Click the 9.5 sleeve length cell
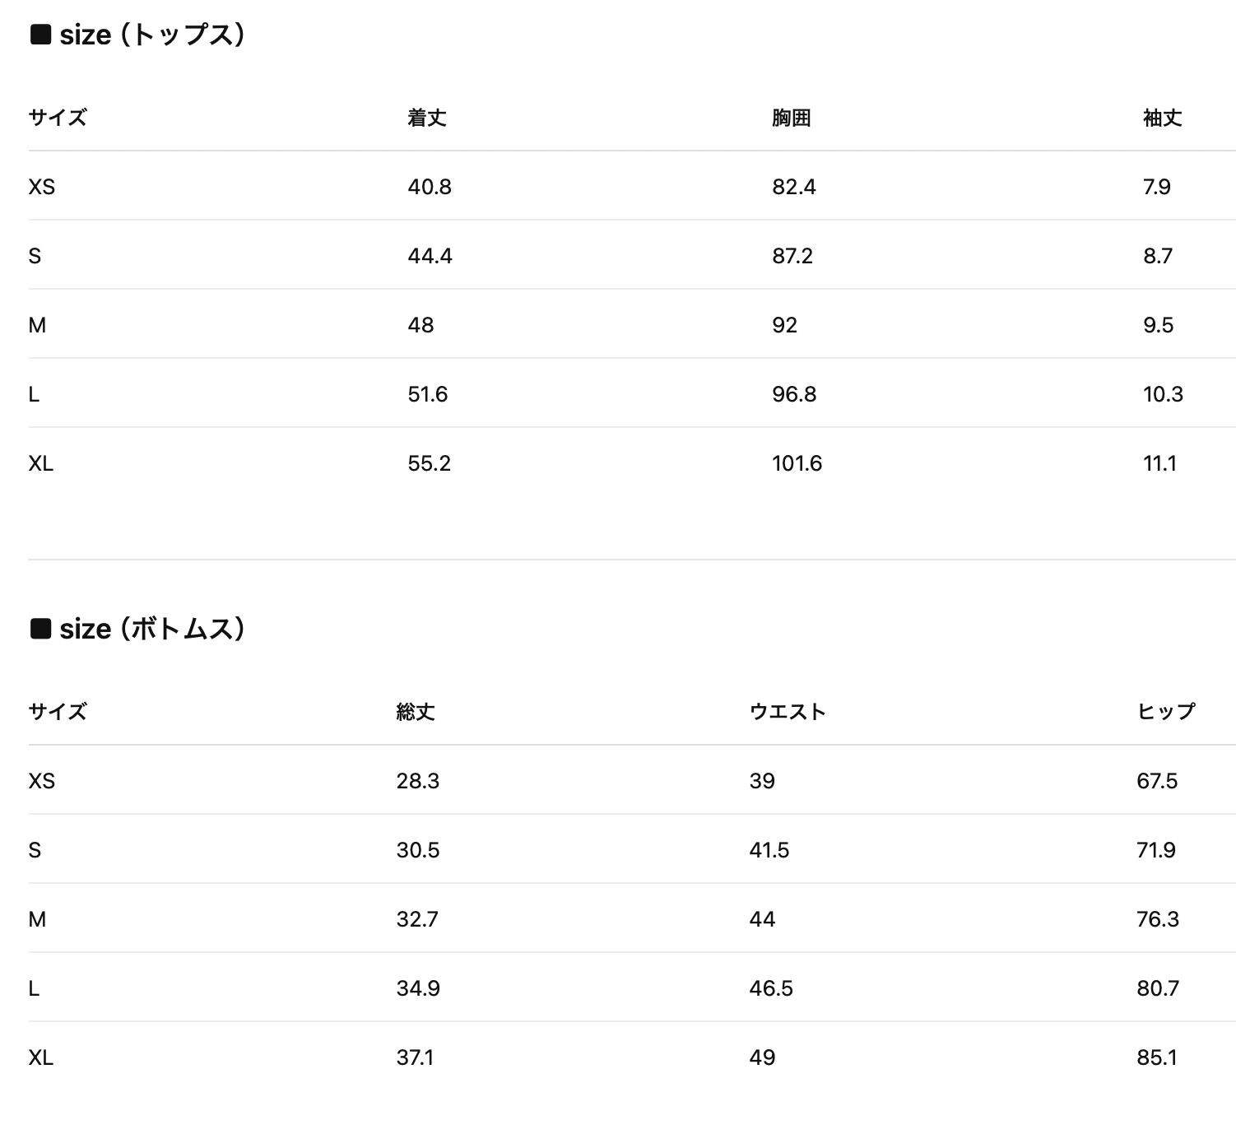 pos(1158,325)
